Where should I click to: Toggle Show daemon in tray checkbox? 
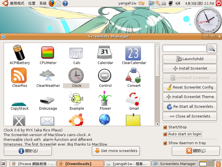click(165, 143)
